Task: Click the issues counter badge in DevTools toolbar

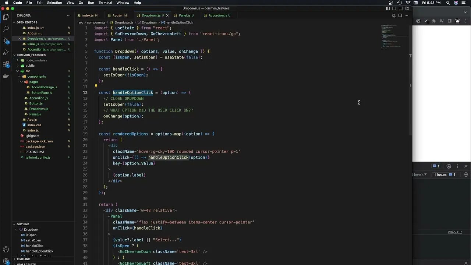Action: tap(436, 166)
